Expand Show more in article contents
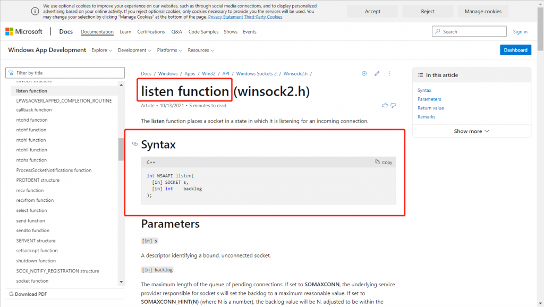544x307 pixels. [x=472, y=131]
